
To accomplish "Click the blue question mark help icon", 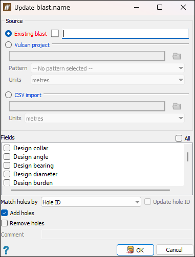I will 6,250.
